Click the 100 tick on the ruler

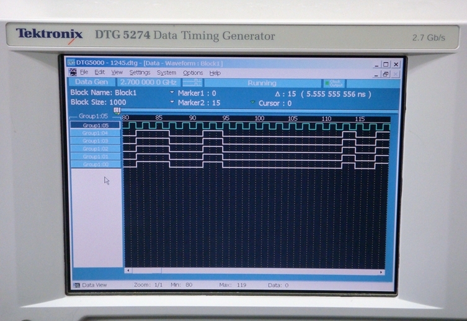coord(259,119)
